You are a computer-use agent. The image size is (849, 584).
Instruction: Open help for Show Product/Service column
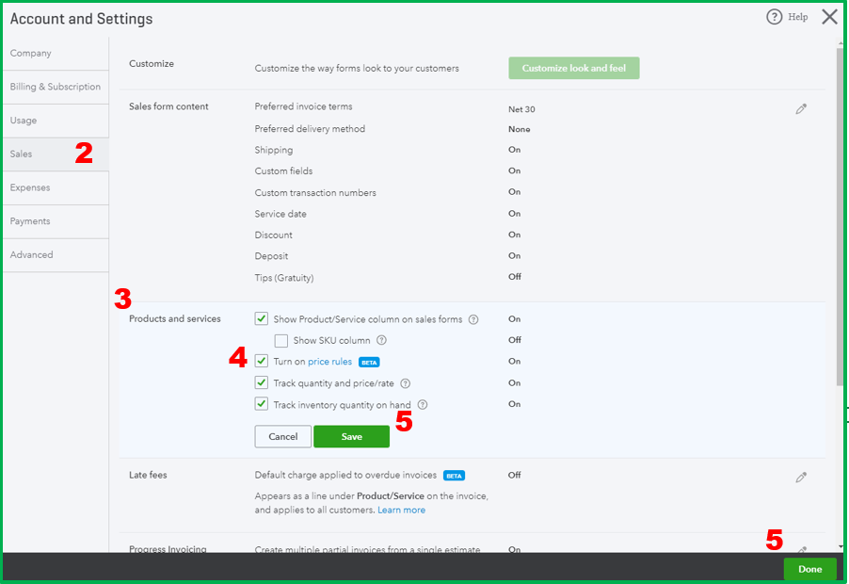coord(473,319)
